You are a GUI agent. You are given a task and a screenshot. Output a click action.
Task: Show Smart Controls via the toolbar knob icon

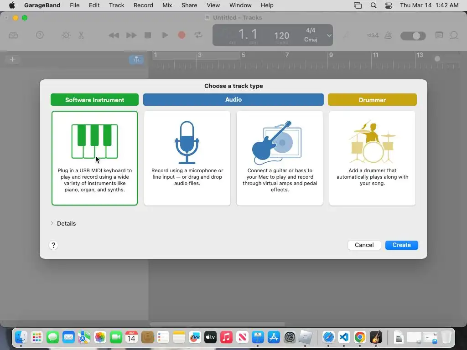(x=66, y=35)
